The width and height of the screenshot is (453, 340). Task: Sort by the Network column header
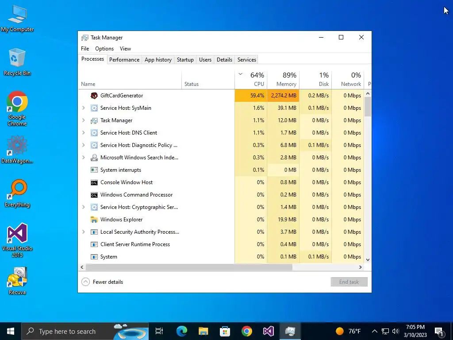tap(348, 79)
